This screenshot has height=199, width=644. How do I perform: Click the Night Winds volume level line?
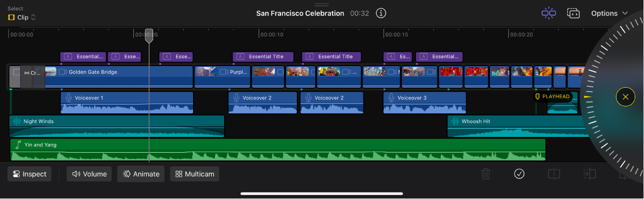(117, 128)
